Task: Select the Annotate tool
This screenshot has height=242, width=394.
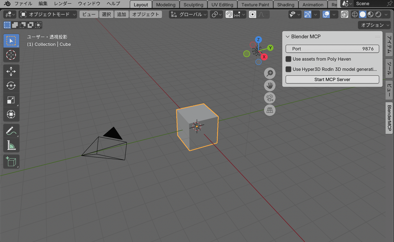Action: point(11,131)
